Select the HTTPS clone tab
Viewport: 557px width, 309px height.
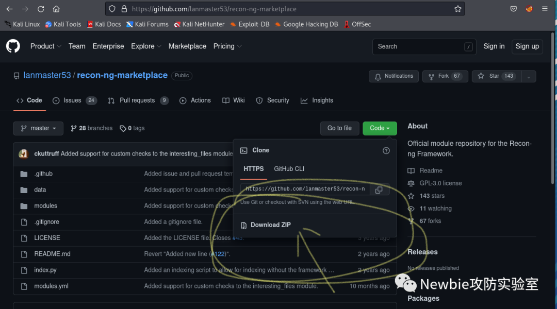(x=254, y=169)
